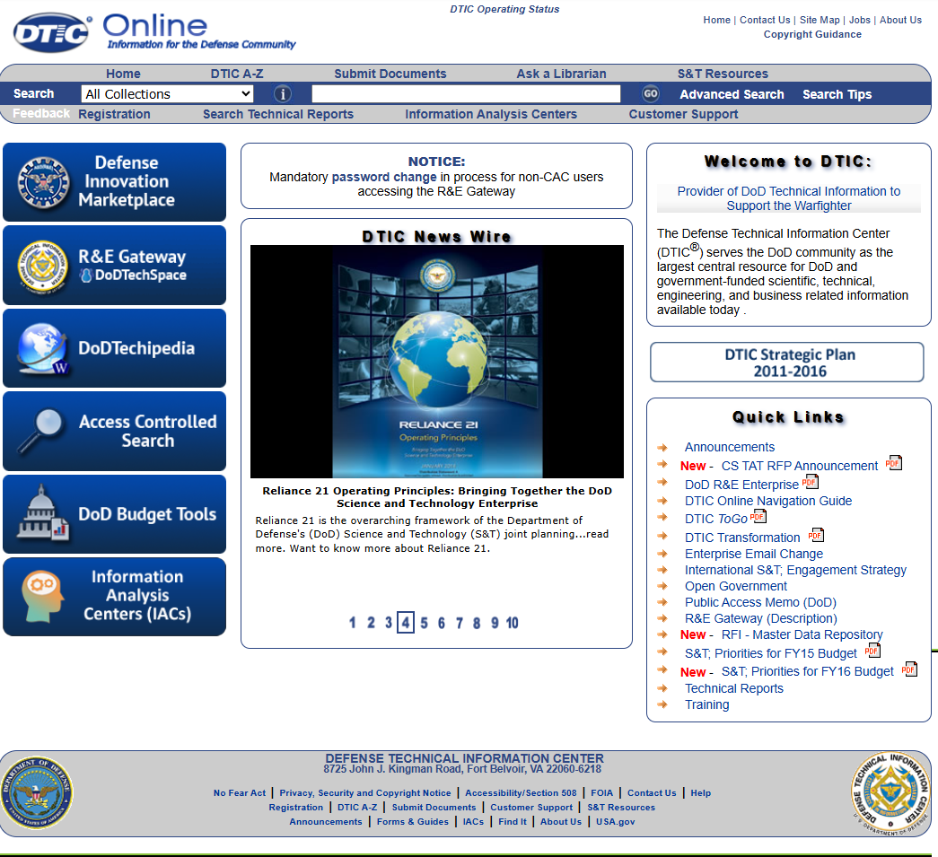Image resolution: width=938 pixels, height=857 pixels.
Task: Click the Contact Us link in the top header
Action: tap(765, 20)
